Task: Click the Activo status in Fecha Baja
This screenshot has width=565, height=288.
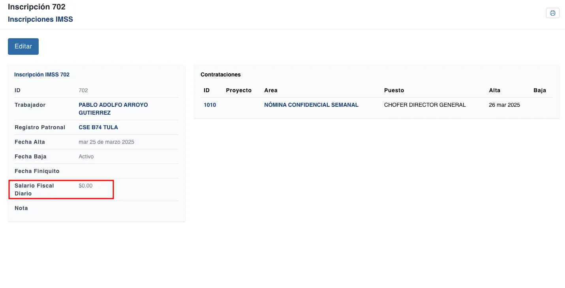Action: point(86,156)
